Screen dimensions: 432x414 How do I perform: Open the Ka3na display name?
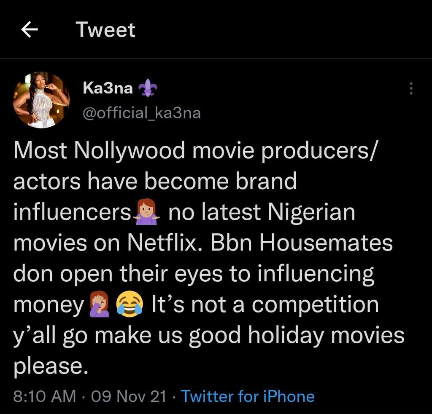click(108, 88)
